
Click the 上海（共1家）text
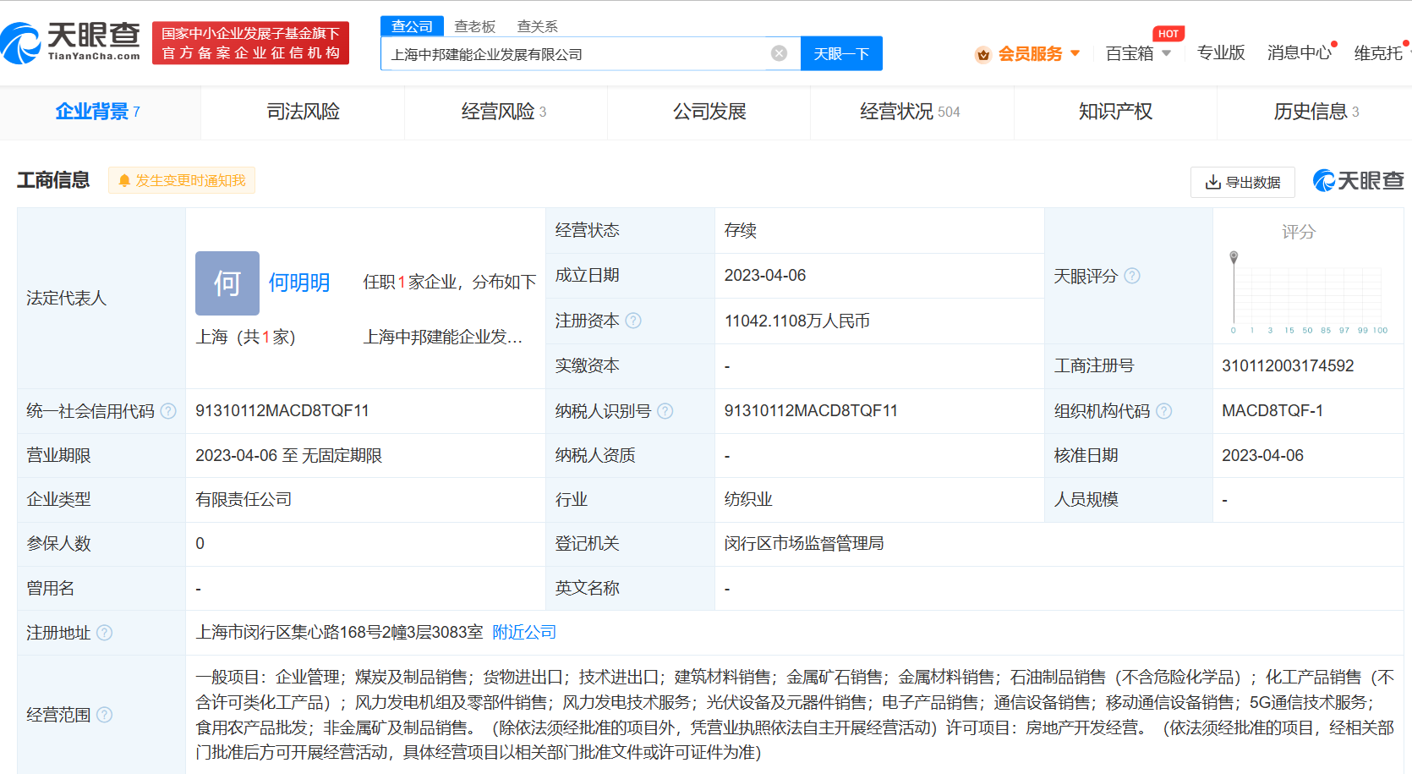point(246,337)
